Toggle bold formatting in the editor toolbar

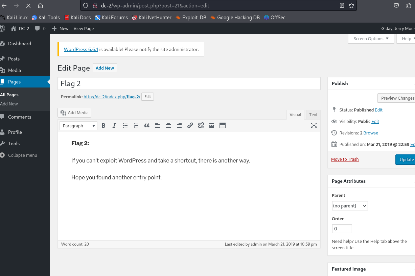103,126
